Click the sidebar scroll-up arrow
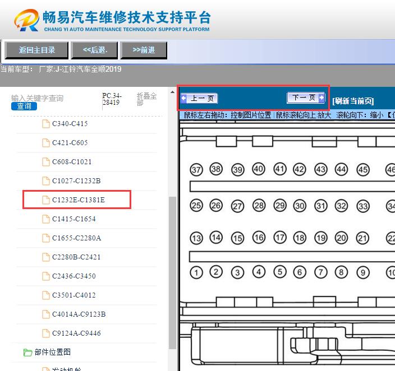395x371 pixels. 172,92
